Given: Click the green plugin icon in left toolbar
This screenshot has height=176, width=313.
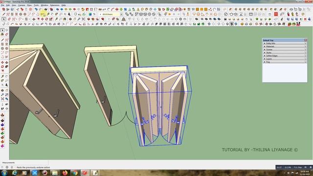Looking at the screenshot, I should 2,133.
